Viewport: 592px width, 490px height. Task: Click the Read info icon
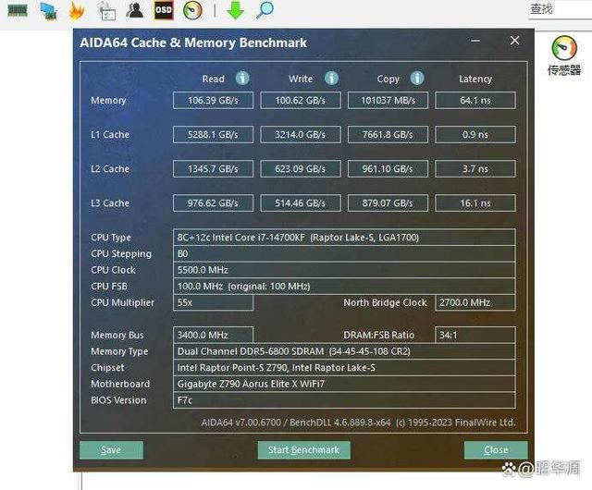(242, 79)
